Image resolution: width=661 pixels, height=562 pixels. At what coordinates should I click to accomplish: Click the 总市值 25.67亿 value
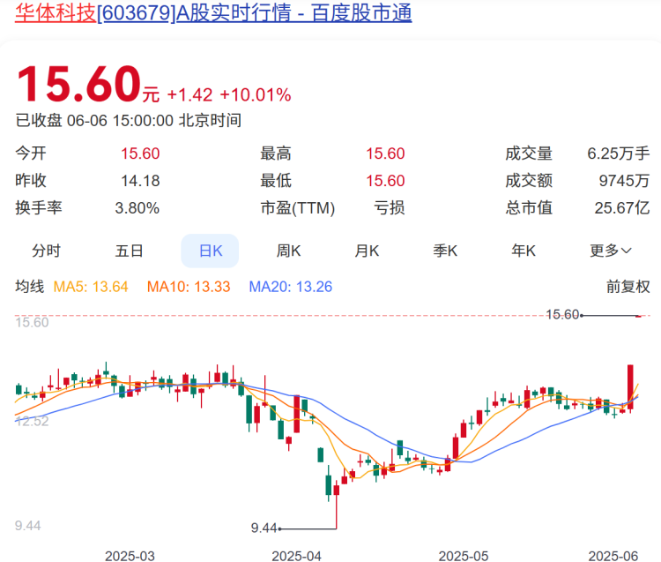622,207
